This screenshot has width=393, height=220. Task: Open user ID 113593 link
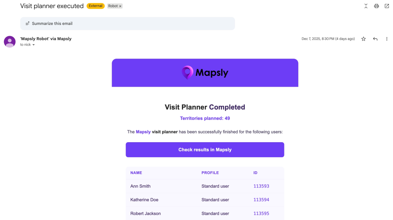(261, 186)
